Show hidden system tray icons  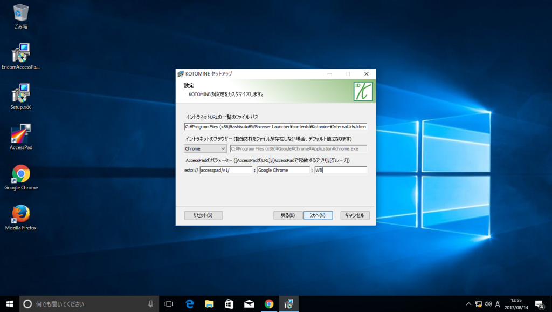click(x=468, y=304)
